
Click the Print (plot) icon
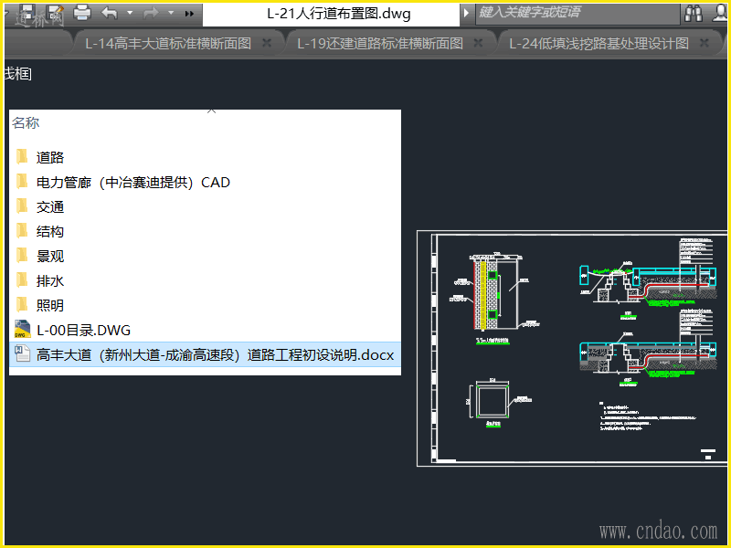82,13
